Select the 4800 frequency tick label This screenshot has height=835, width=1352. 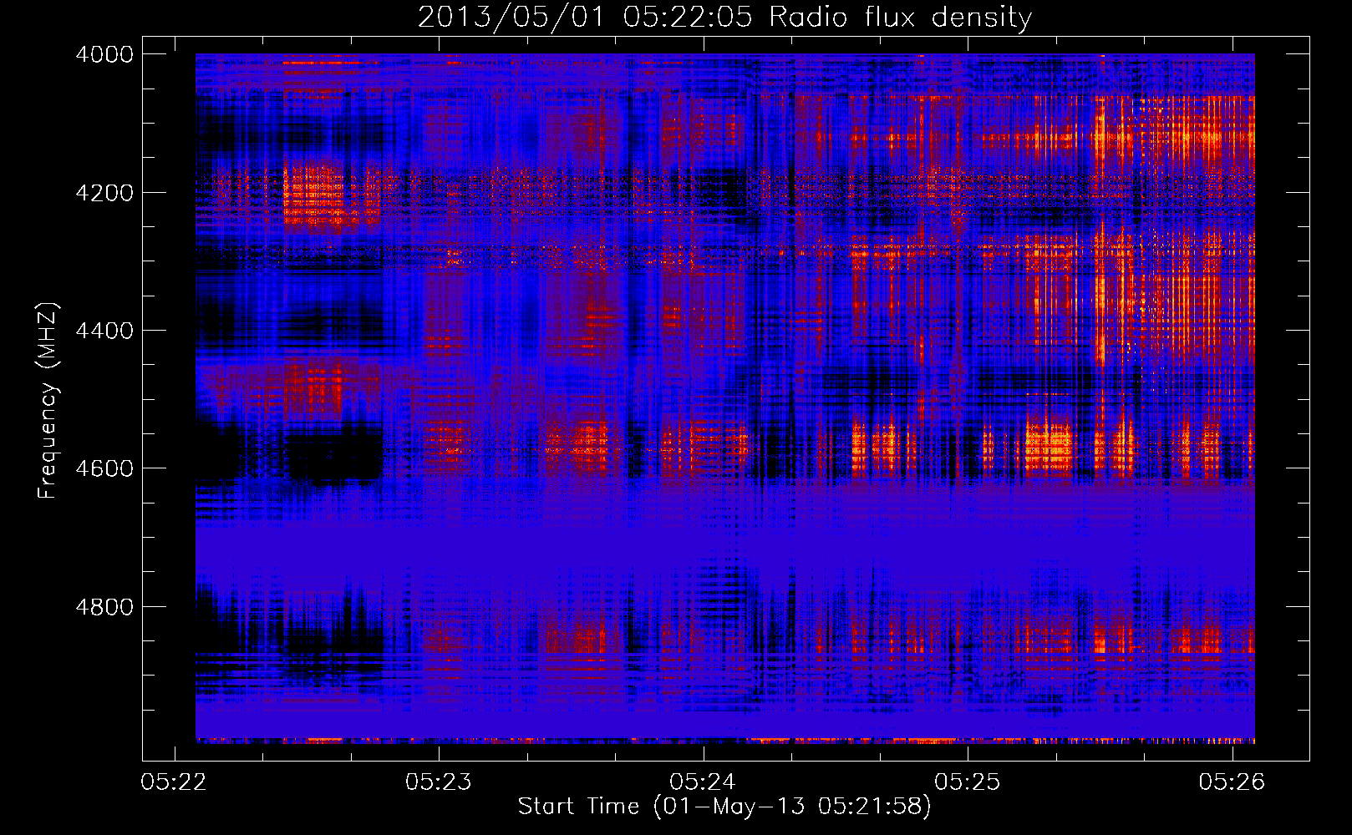pyautogui.click(x=104, y=607)
